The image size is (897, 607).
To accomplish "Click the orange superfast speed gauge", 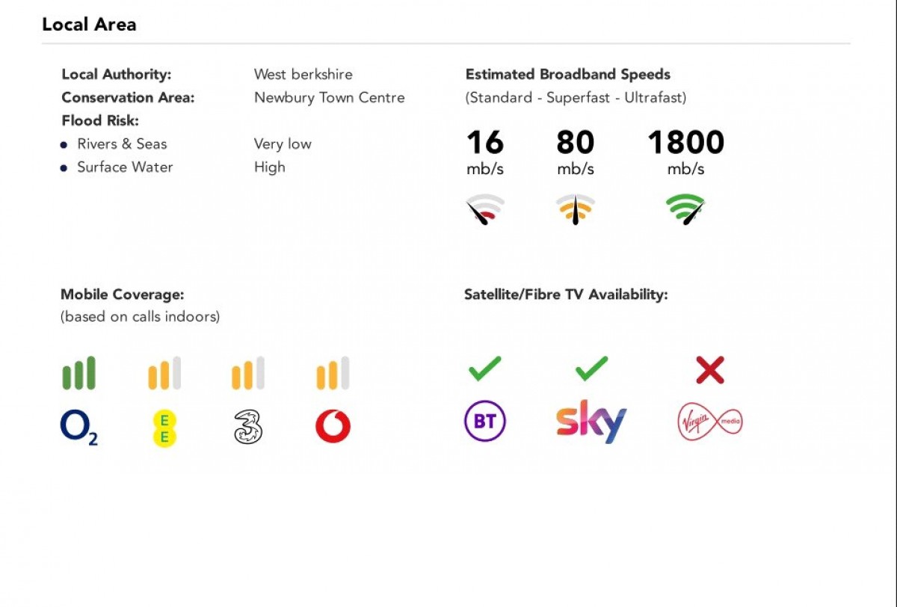I will tap(576, 209).
